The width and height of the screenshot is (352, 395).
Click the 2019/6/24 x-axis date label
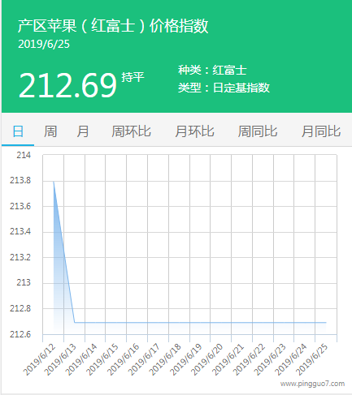tap(291, 359)
